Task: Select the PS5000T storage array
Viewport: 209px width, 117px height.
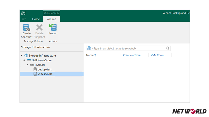Action: click(40, 65)
